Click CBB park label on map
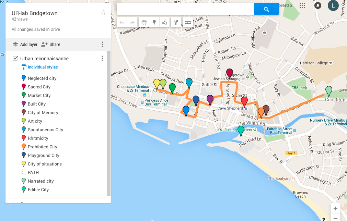The image size is (347, 221). [x=299, y=88]
